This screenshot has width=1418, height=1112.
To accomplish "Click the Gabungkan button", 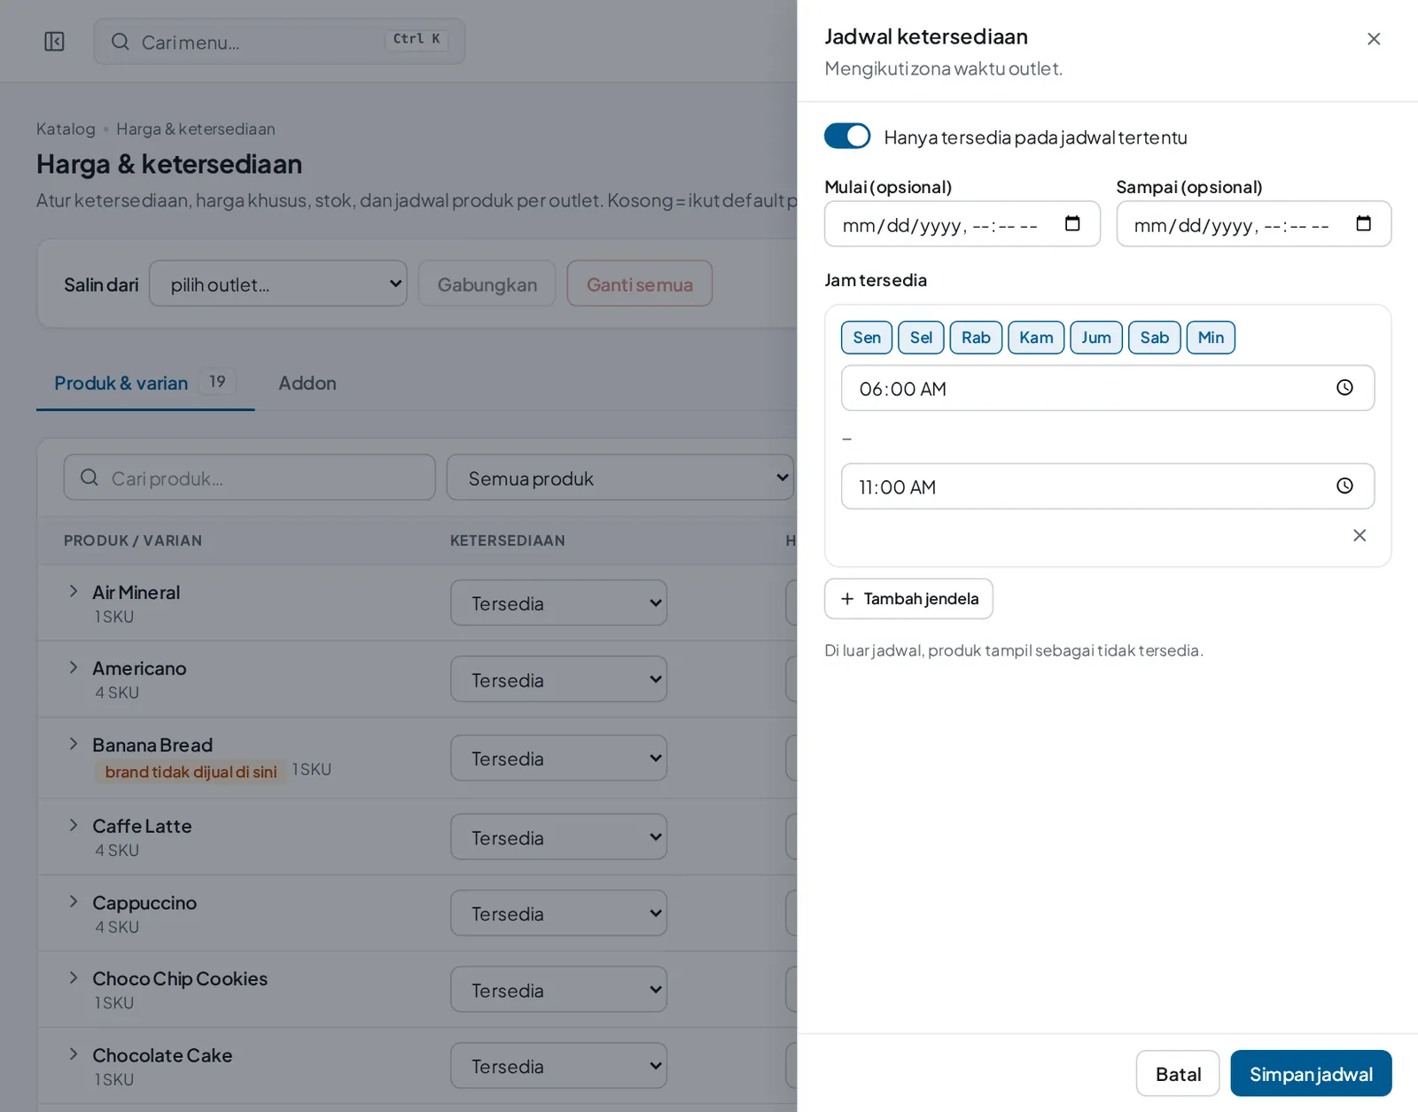I will coord(487,284).
